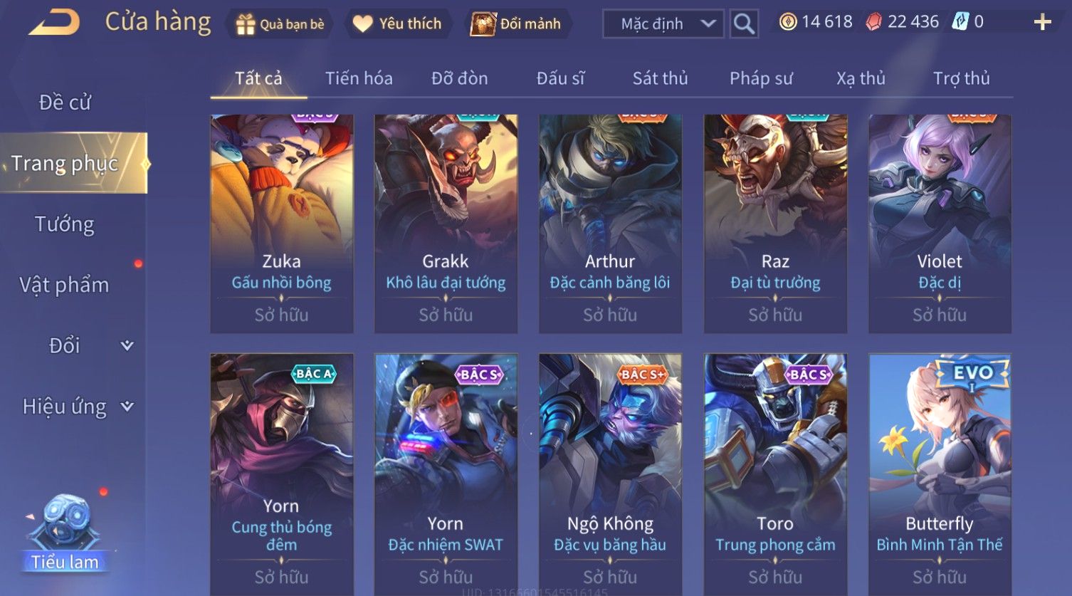This screenshot has height=596, width=1072.
Task: Switch to the Sát thủ tab
Action: point(660,78)
